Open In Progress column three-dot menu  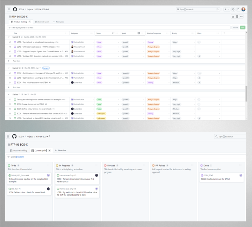tap(96, 165)
